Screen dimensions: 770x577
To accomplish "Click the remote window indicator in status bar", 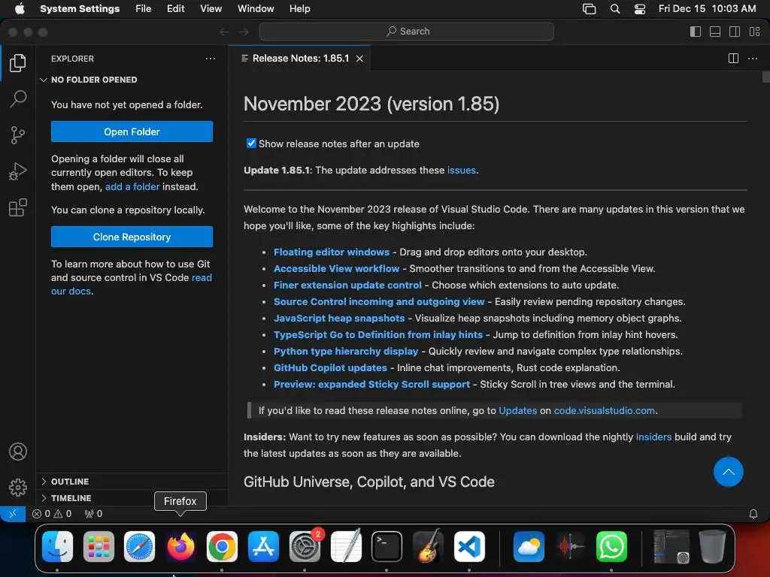I will (x=13, y=513).
